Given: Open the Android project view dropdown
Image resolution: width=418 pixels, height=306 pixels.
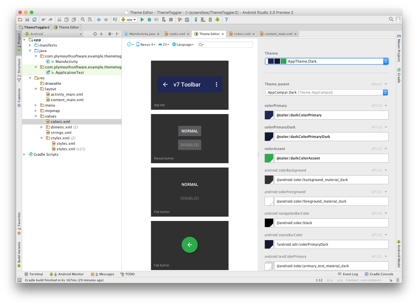Looking at the screenshot, I should tap(53, 34).
